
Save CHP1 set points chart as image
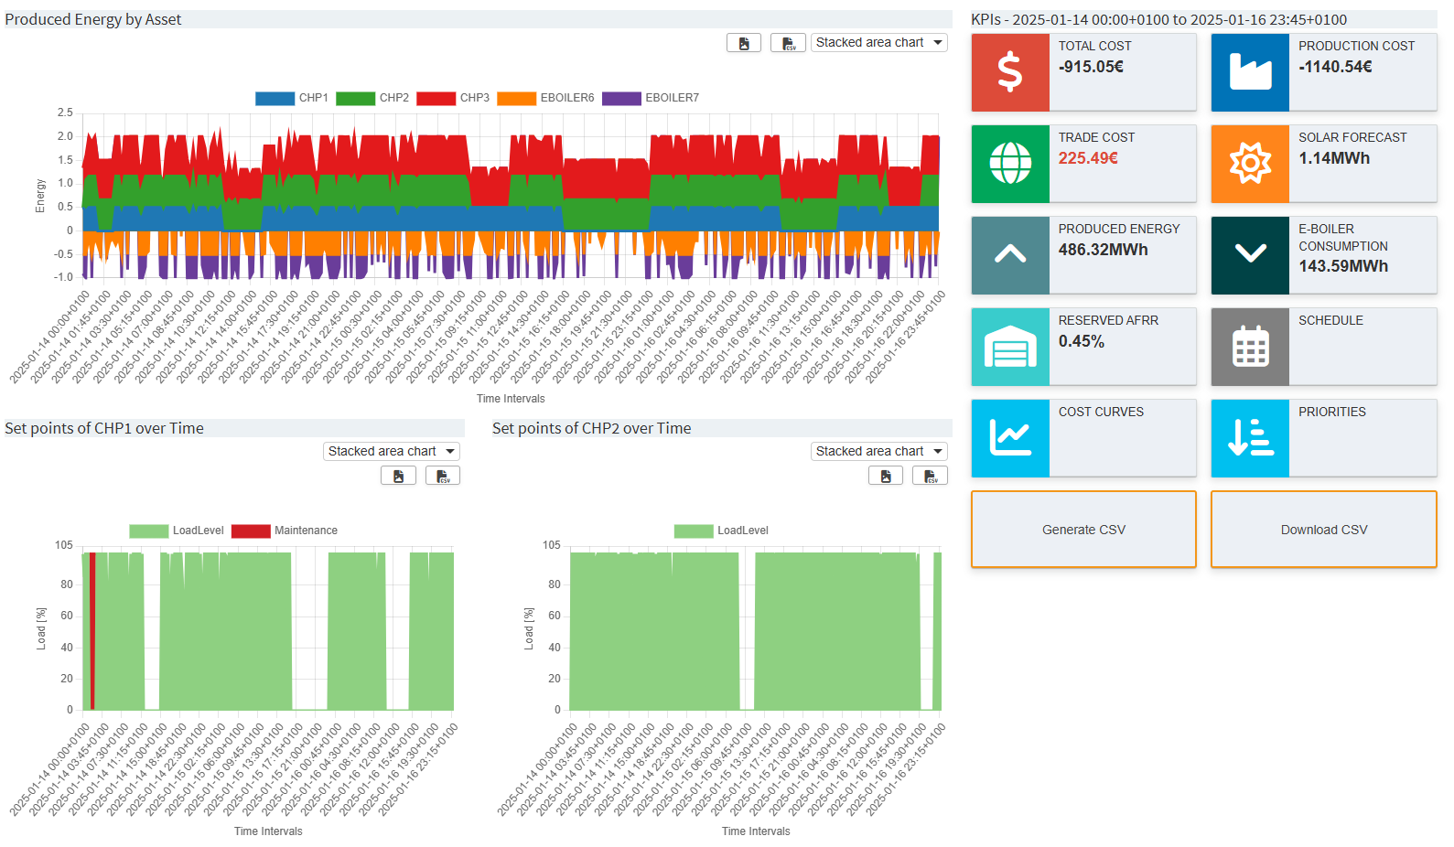[x=398, y=476]
